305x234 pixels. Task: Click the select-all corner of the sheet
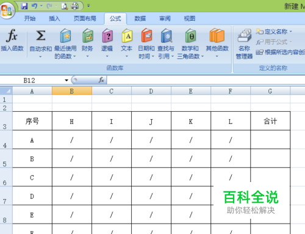[6, 91]
